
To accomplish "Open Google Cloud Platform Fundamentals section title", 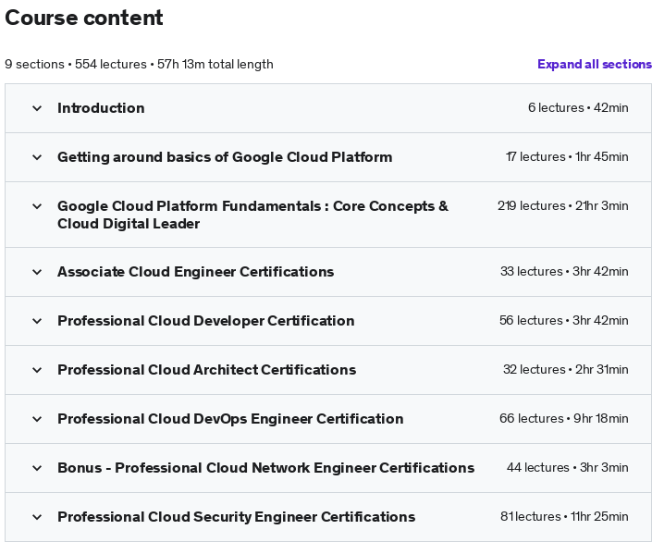I will [252, 215].
